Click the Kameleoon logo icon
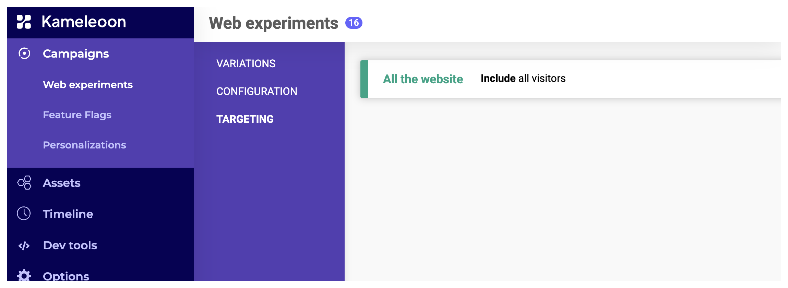 coord(24,22)
